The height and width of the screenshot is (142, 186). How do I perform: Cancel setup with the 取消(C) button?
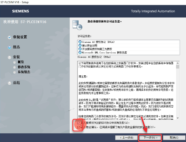click(174, 137)
